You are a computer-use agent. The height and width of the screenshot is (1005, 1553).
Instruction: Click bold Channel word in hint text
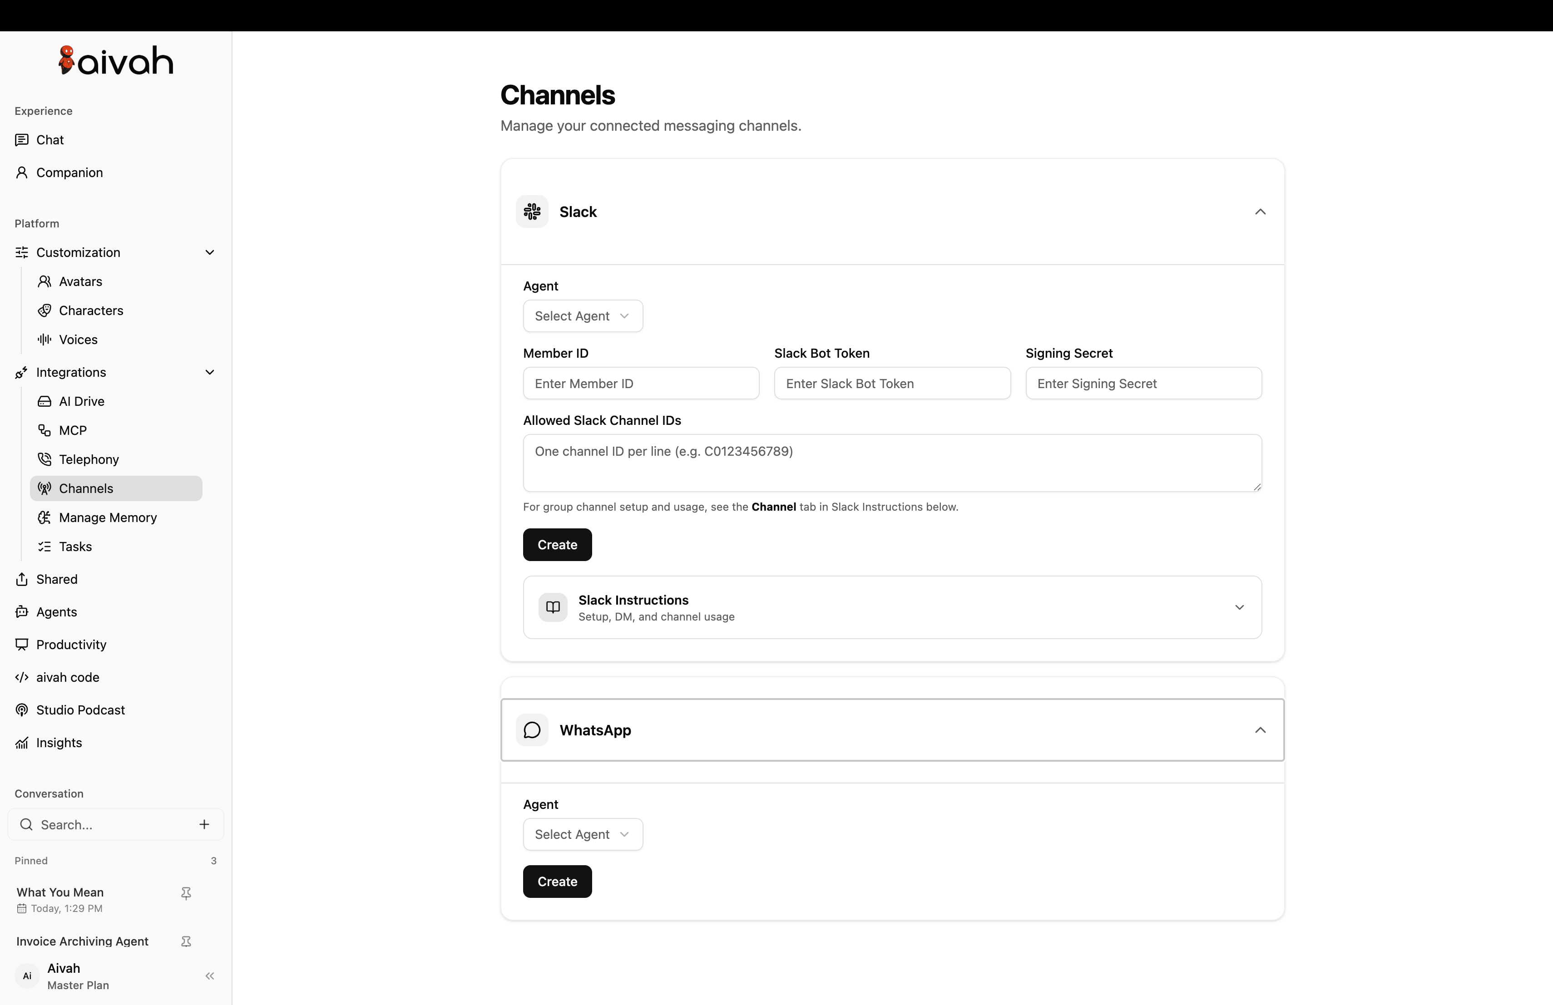click(773, 507)
